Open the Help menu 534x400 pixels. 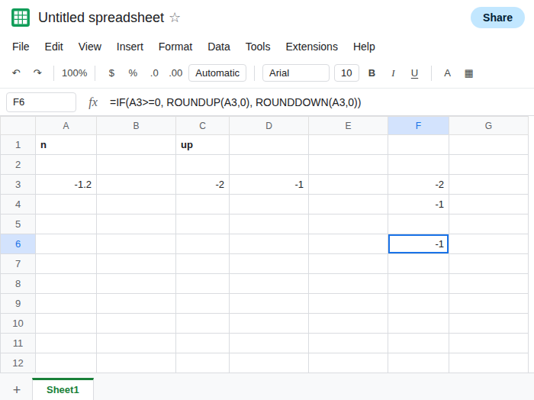(364, 47)
